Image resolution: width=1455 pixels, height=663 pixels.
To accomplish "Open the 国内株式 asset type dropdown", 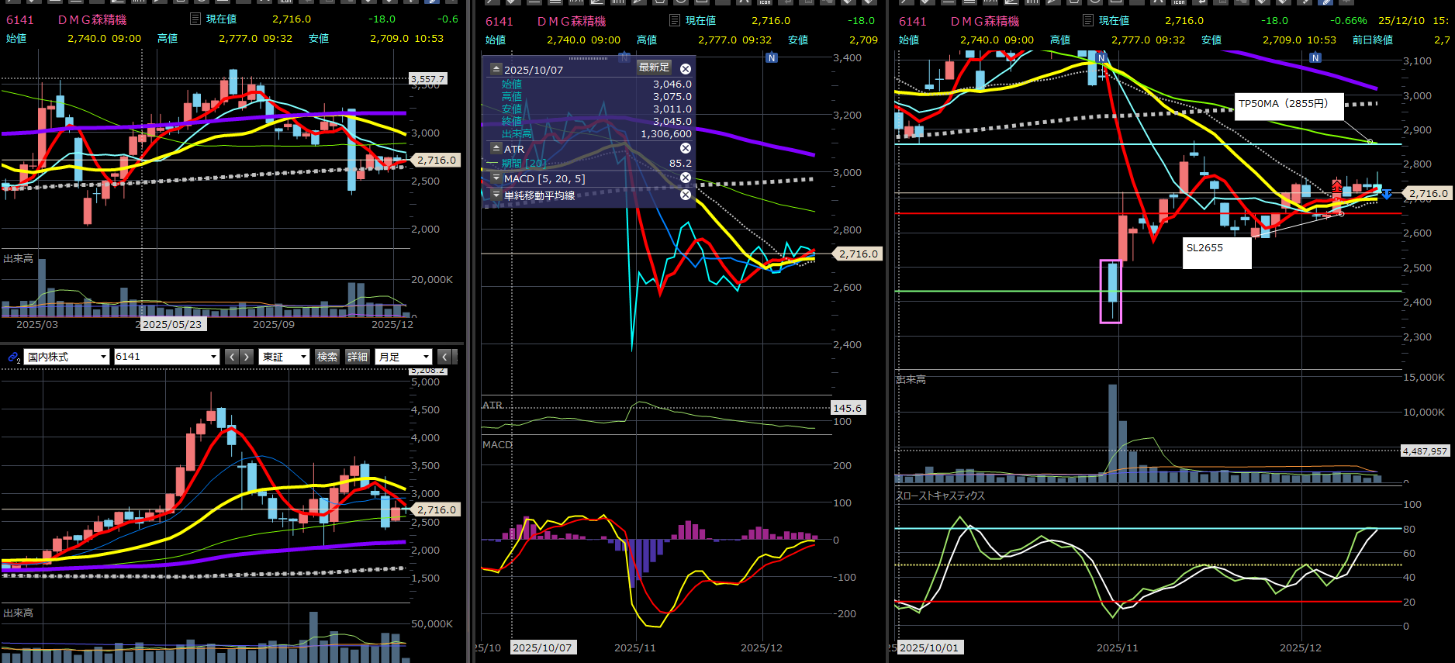I will coord(67,357).
